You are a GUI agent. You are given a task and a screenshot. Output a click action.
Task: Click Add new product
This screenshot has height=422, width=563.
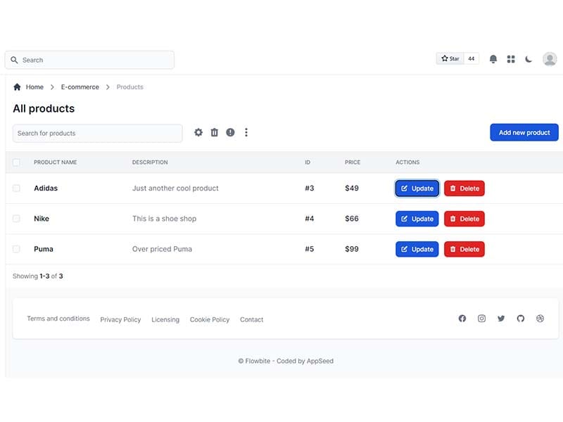[524, 132]
